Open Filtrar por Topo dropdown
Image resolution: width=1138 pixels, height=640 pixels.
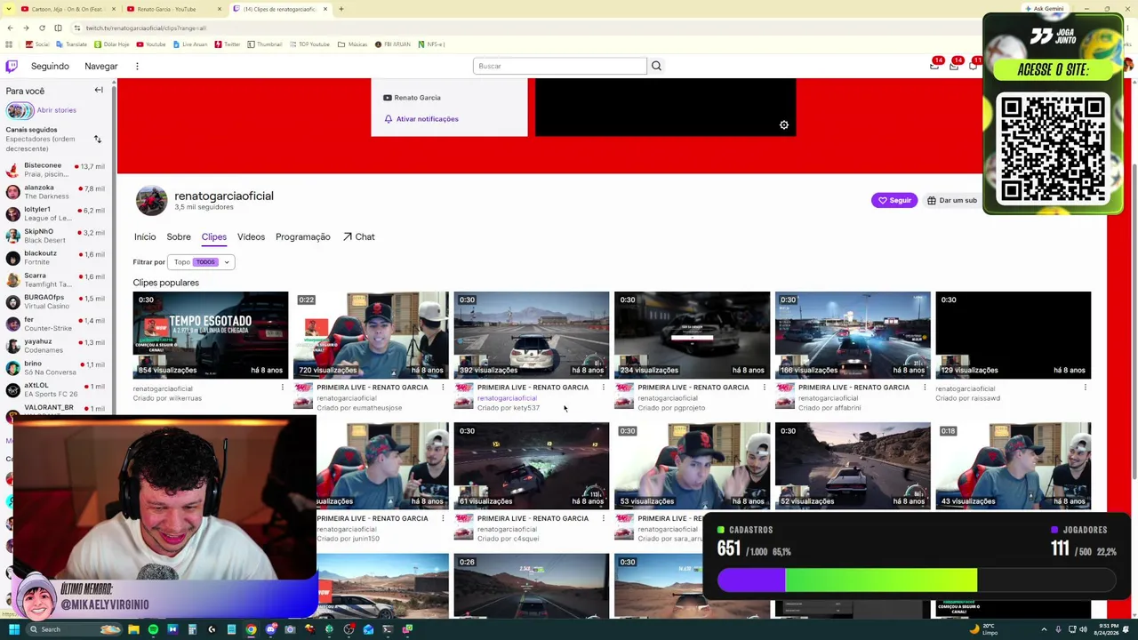pos(200,262)
